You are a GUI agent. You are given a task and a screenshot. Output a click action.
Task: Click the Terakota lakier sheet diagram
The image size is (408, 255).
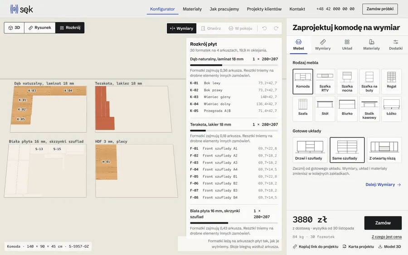[133, 109]
